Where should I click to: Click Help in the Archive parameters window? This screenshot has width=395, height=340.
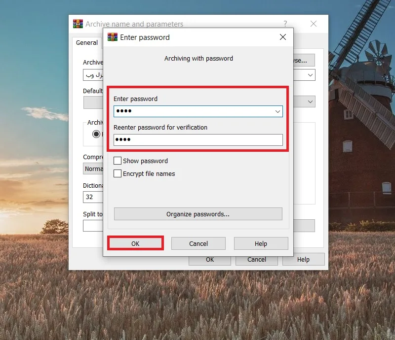pyautogui.click(x=304, y=260)
